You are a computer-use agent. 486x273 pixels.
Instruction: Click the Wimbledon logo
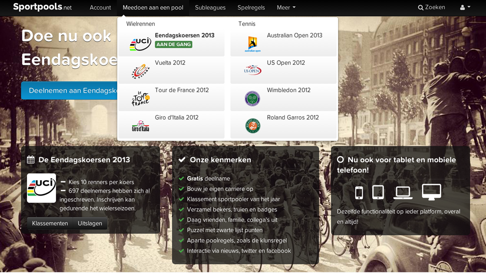(x=252, y=99)
